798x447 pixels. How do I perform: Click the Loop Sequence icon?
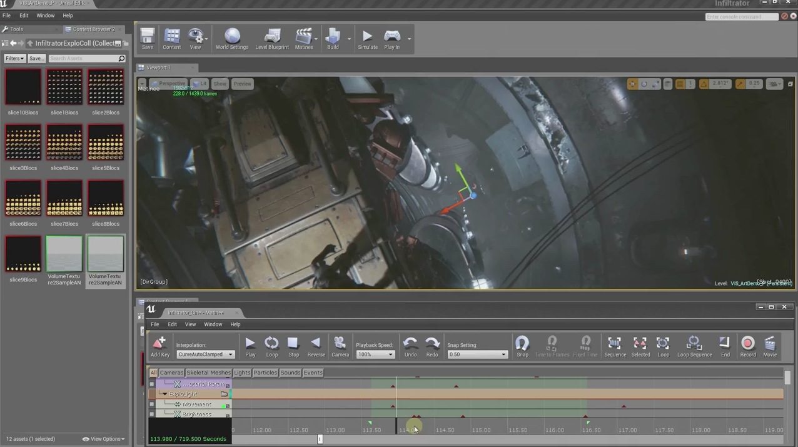coord(694,346)
